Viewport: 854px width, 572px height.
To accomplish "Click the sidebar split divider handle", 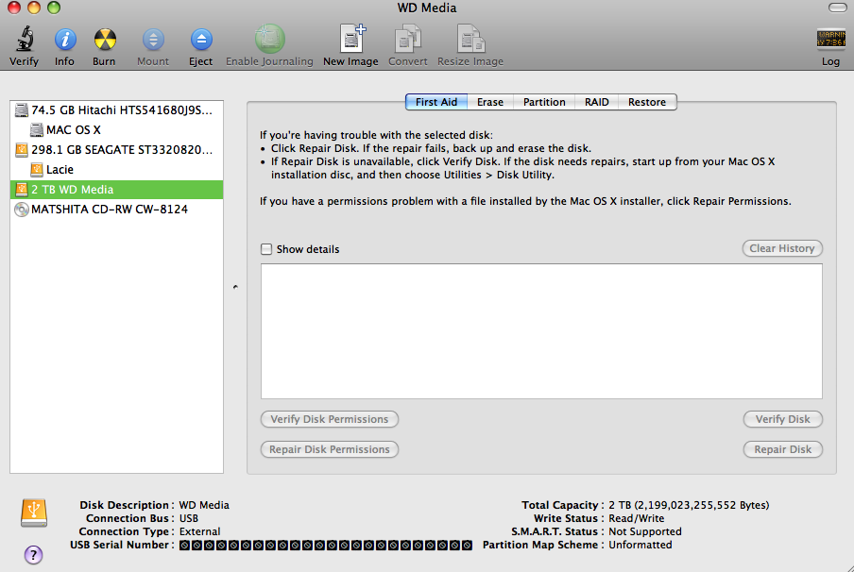I will [x=235, y=287].
